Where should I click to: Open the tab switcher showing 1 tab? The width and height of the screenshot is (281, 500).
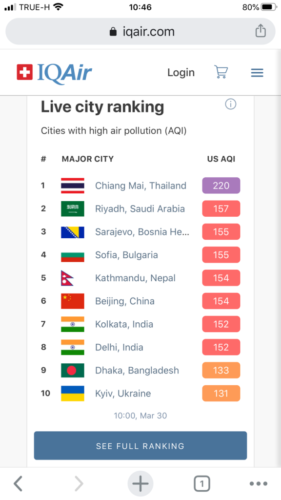(201, 484)
